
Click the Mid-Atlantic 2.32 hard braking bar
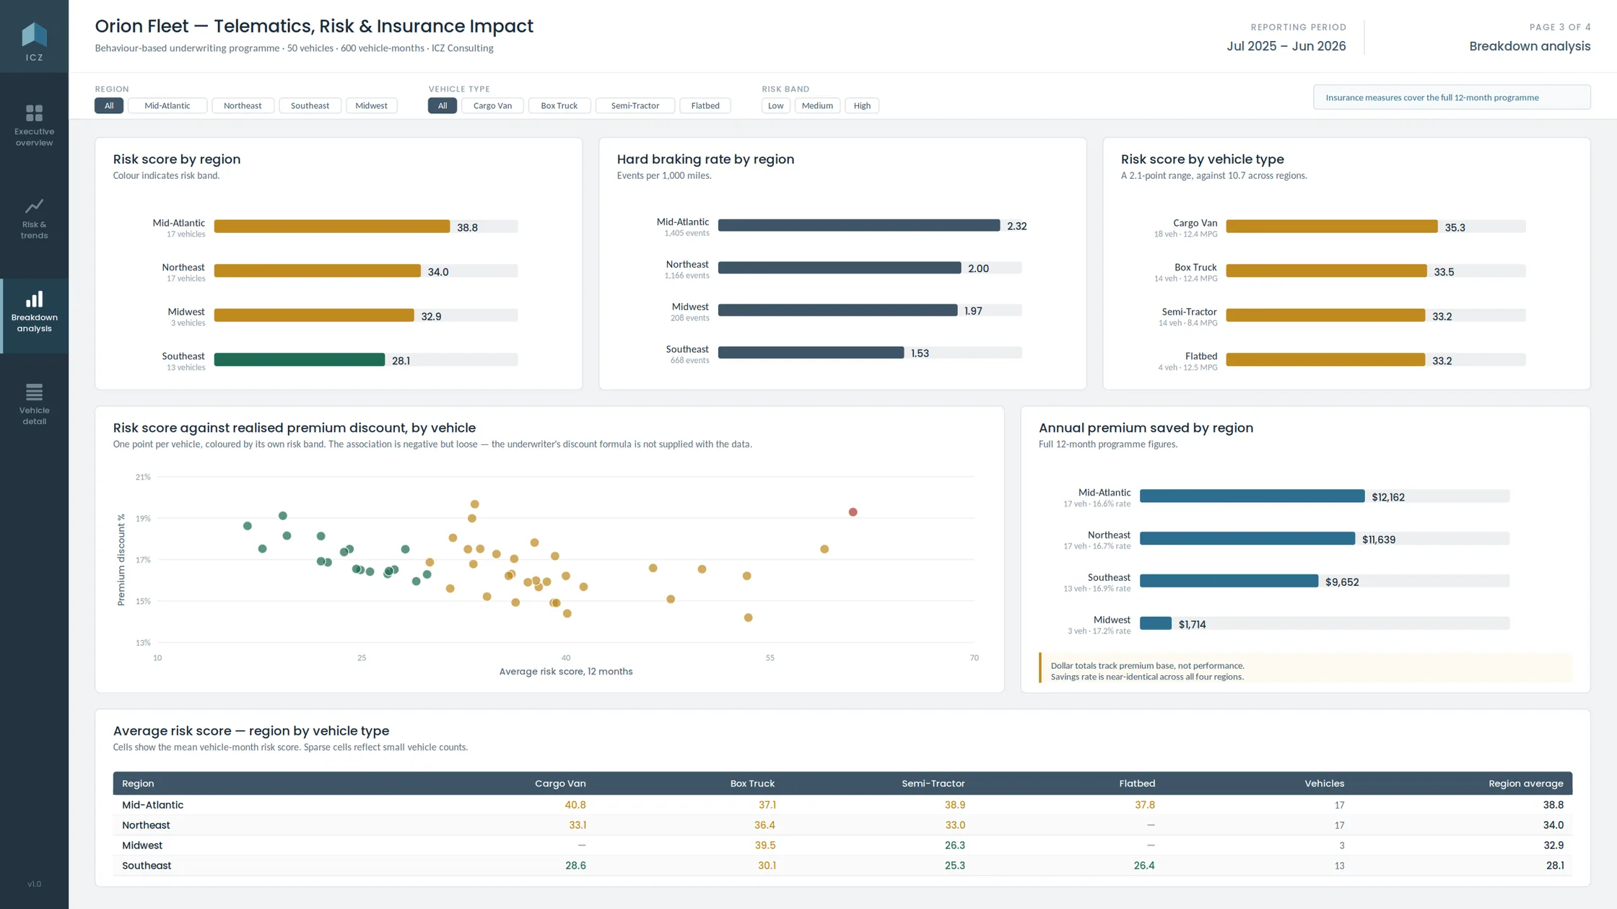(859, 226)
